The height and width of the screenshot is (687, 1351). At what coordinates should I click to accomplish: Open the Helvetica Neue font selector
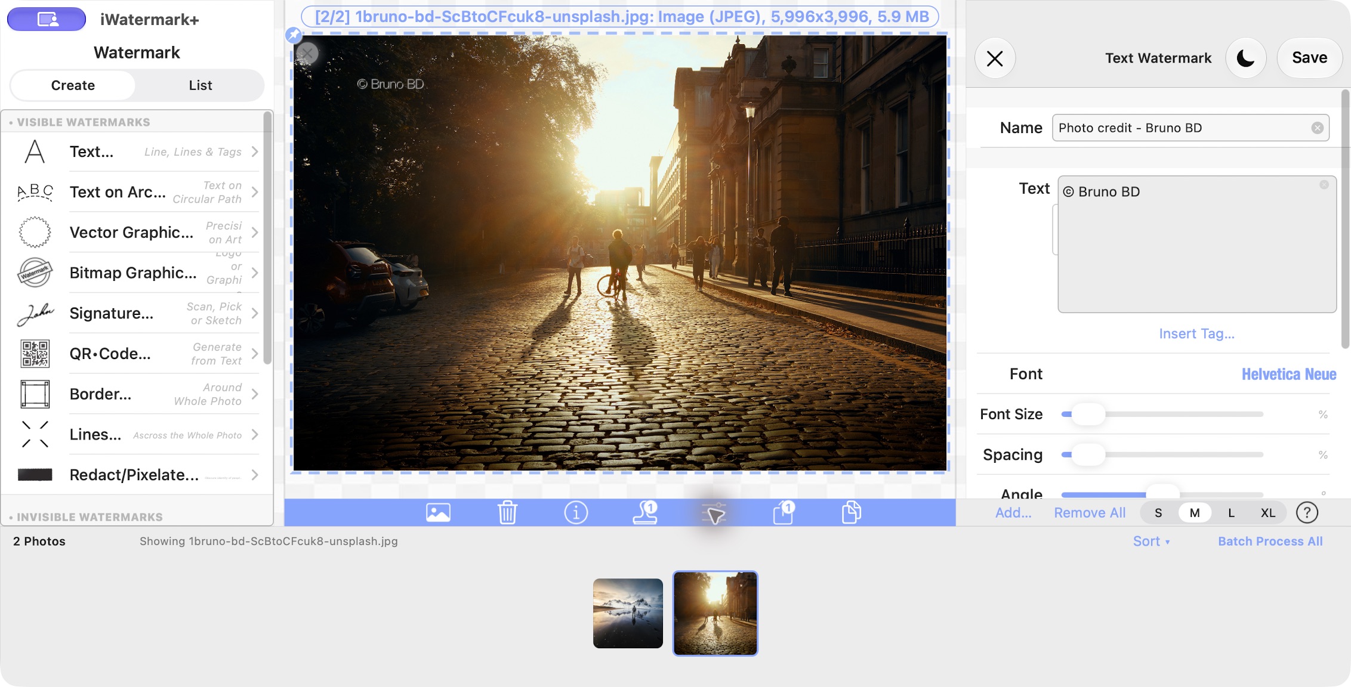1289,374
